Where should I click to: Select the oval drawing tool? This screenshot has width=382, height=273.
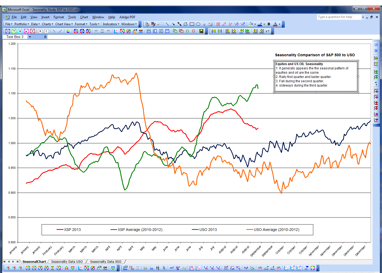(x=198, y=24)
